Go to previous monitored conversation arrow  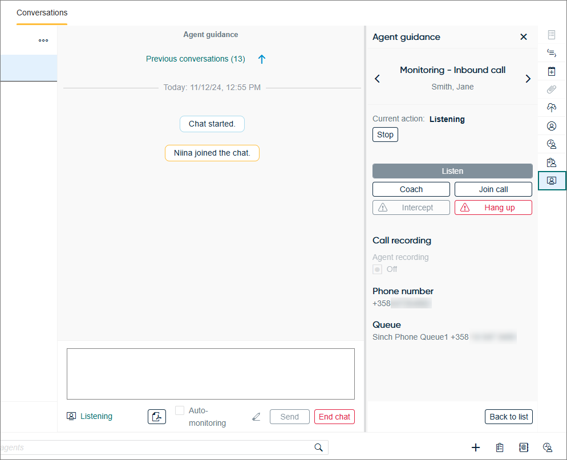(x=377, y=79)
